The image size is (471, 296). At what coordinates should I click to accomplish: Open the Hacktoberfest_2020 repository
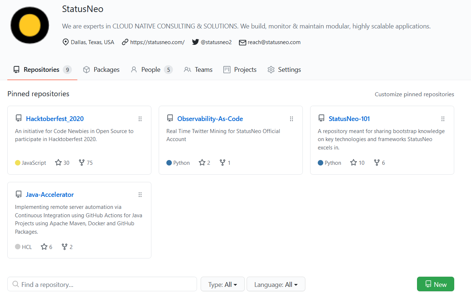click(55, 119)
